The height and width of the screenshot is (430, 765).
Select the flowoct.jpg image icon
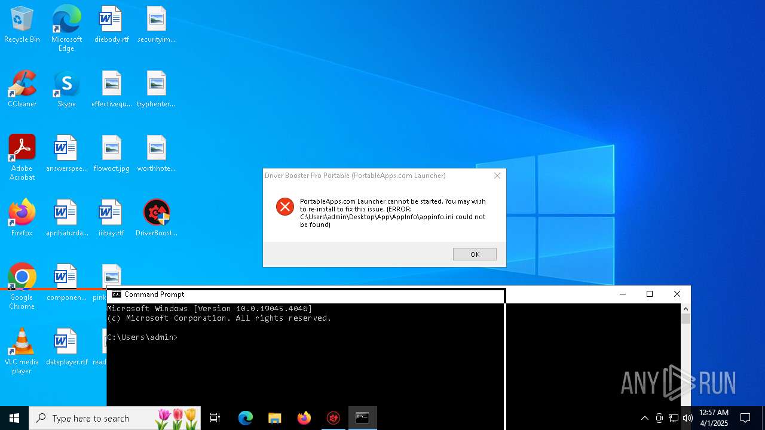click(111, 153)
